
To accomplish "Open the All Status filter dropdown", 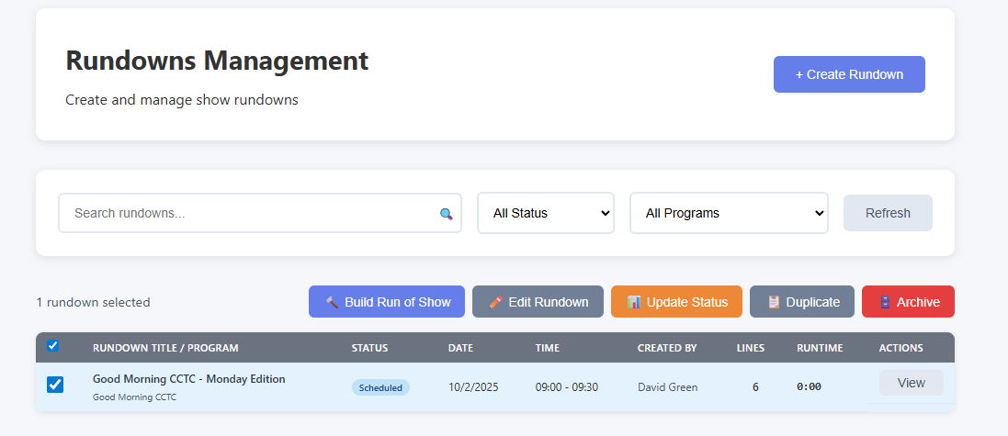I will coord(545,213).
